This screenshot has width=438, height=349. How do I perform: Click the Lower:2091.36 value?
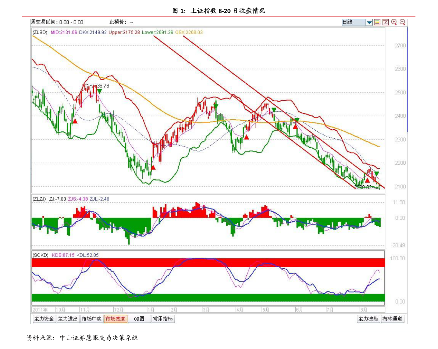[x=157, y=32]
